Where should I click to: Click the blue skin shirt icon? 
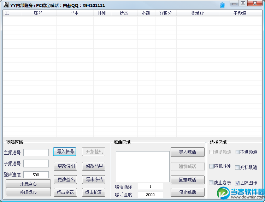pos(222,5)
